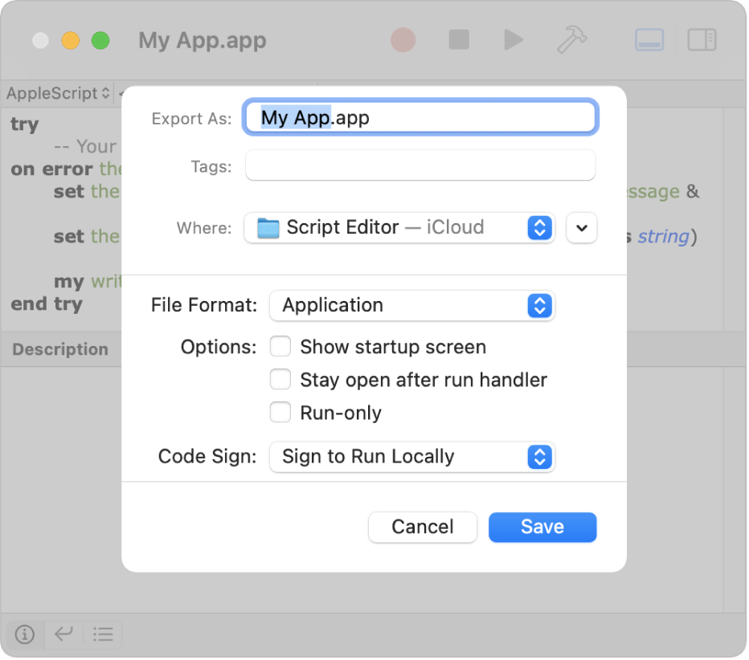This screenshot has height=660, width=749.
Task: Expand the save dialog with the chevron
Action: (x=581, y=228)
